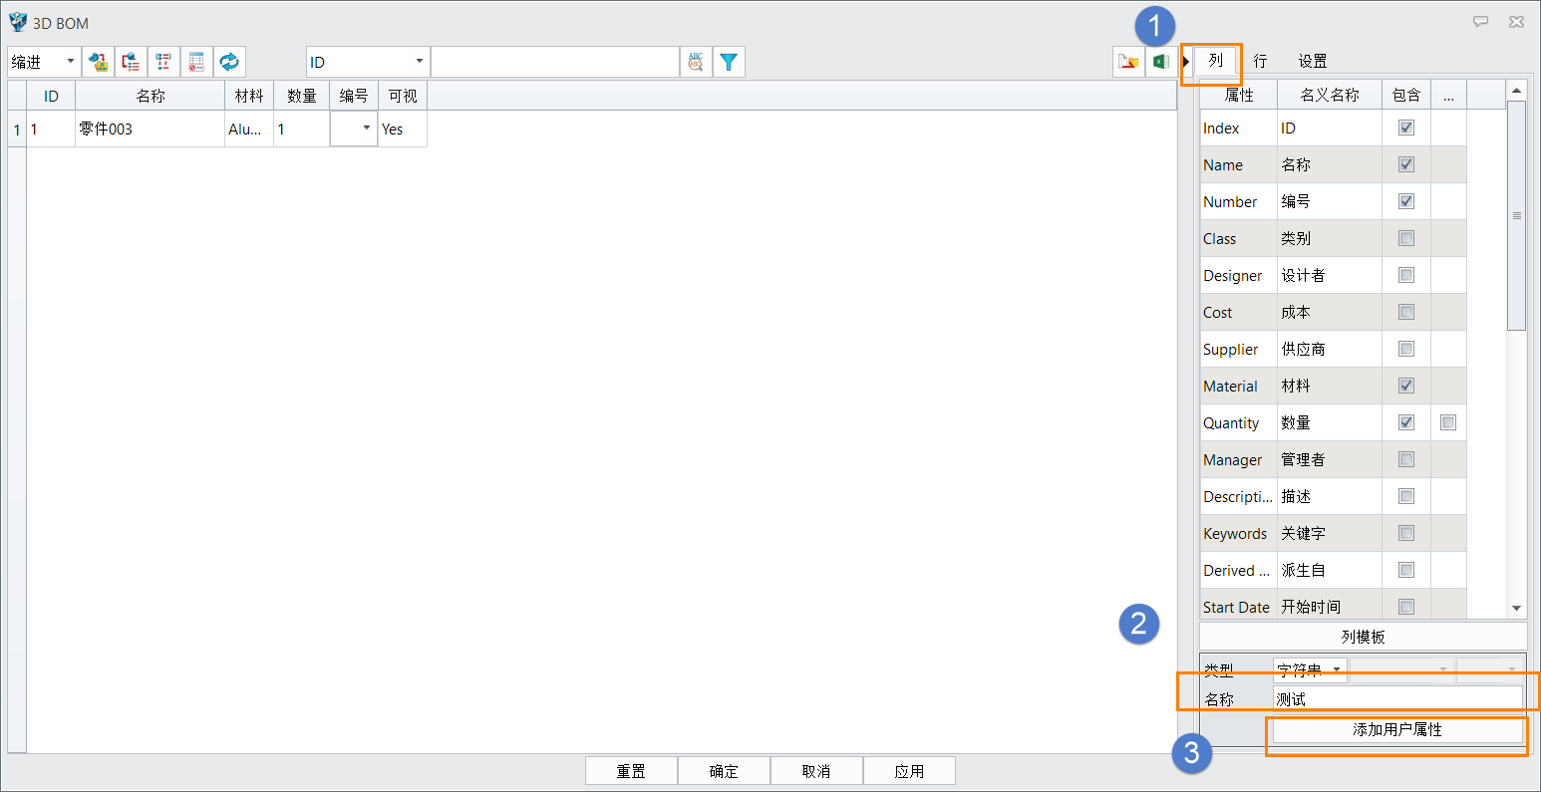The height and width of the screenshot is (792, 1541).
Task: Uncheck the Name 名称 include checkbox
Action: coord(1406,164)
